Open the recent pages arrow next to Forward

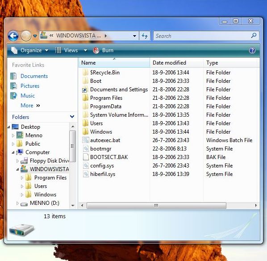click(x=35, y=36)
